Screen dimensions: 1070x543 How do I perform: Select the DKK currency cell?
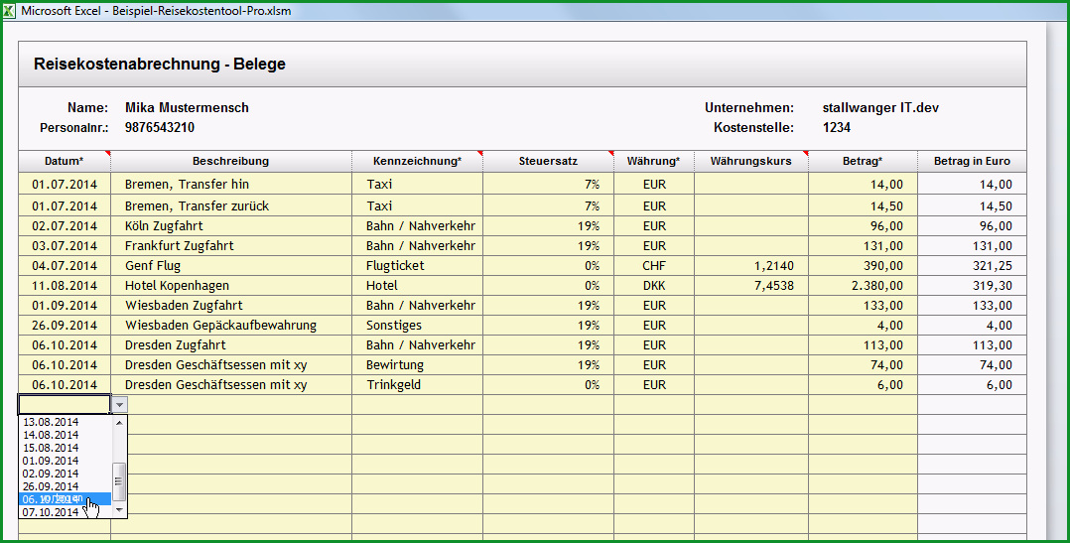654,285
